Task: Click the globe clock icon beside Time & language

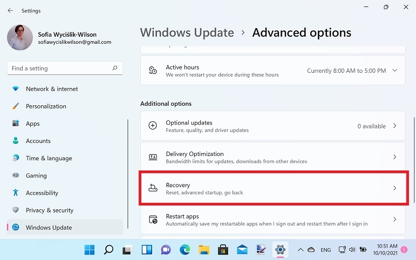Action: click(x=16, y=158)
